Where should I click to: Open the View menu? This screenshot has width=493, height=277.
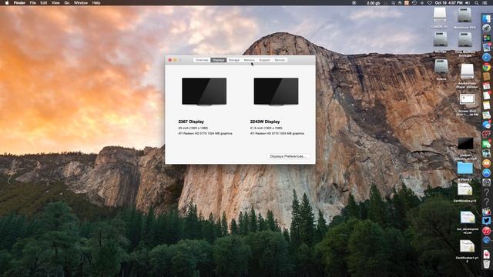click(x=55, y=3)
